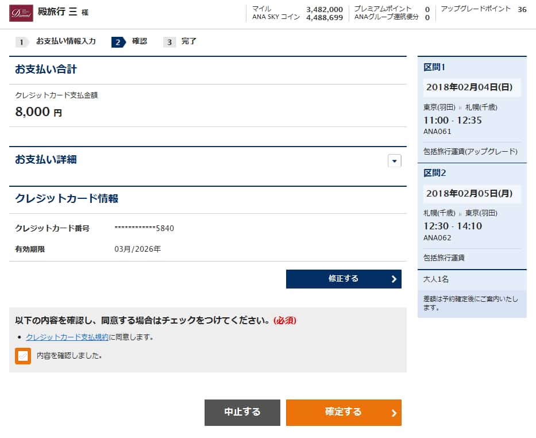This screenshot has width=536, height=438.
Task: Expand the お支払い詳細 section arrow
Action: pyautogui.click(x=394, y=161)
